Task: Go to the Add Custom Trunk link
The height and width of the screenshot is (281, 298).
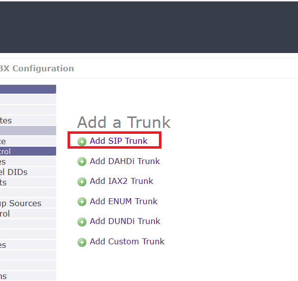Action: pos(127,242)
